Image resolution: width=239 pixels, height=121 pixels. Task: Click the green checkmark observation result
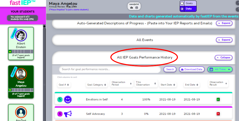coord(218,99)
